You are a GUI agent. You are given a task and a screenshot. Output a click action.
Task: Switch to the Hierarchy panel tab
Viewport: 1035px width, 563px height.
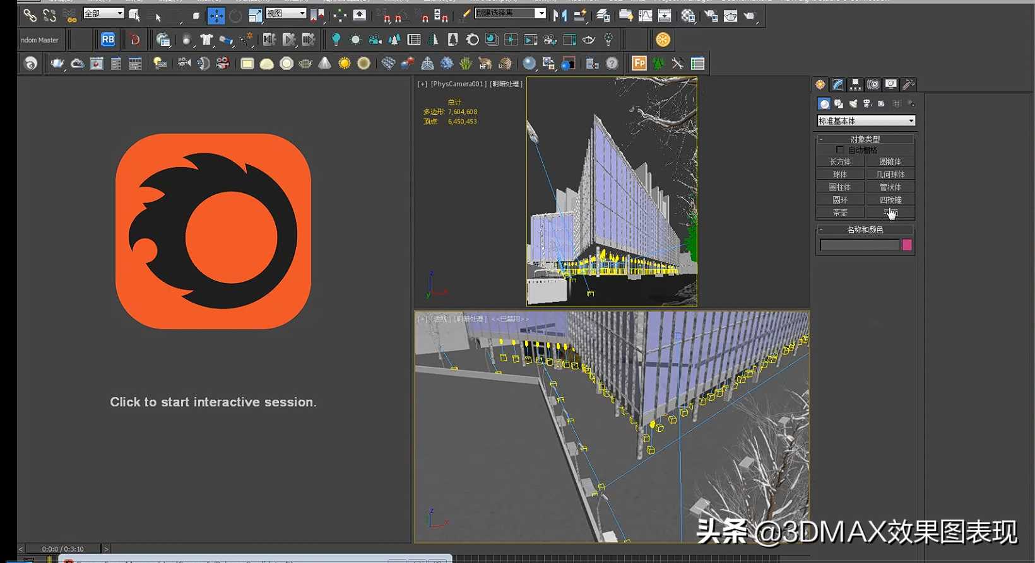tap(855, 84)
